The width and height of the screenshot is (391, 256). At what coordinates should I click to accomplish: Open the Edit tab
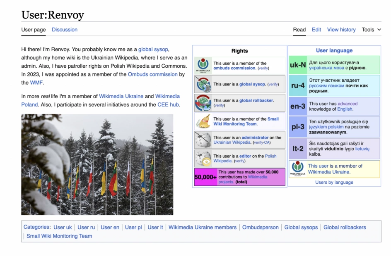click(316, 30)
